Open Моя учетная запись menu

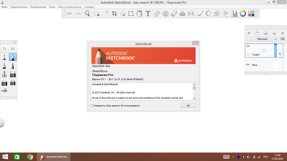tap(70, 7)
